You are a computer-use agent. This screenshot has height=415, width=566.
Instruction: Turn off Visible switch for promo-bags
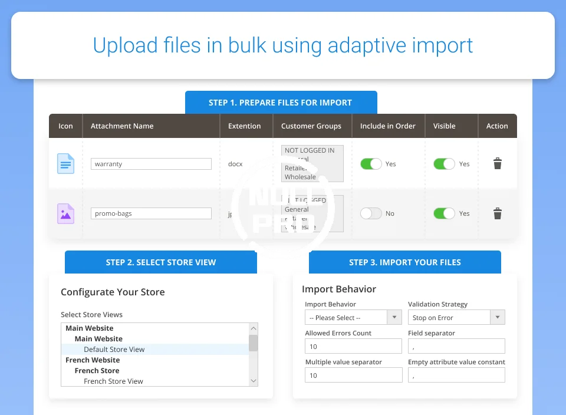pos(444,213)
